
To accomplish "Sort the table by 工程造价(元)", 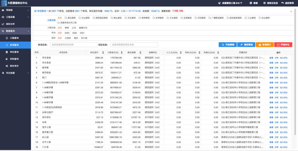I will (x=122, y=53).
